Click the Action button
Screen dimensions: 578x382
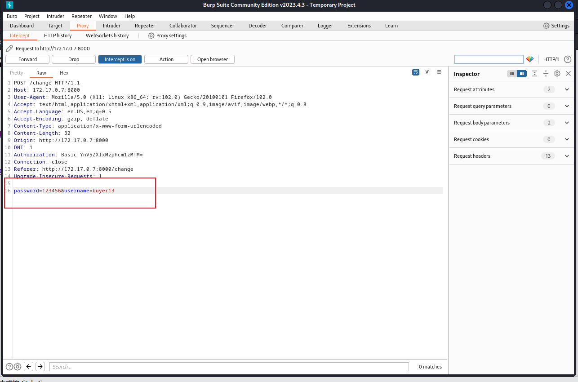pos(166,59)
